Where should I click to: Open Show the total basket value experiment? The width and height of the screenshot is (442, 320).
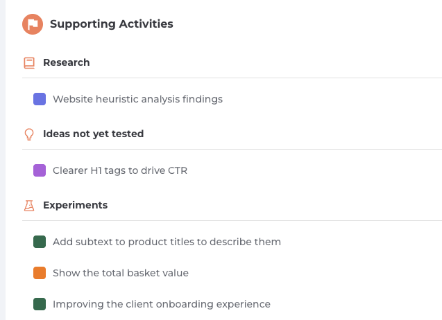(121, 273)
